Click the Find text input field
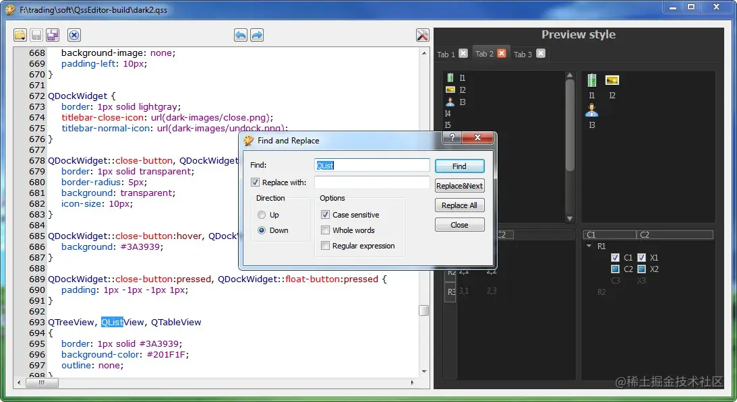 pos(372,165)
